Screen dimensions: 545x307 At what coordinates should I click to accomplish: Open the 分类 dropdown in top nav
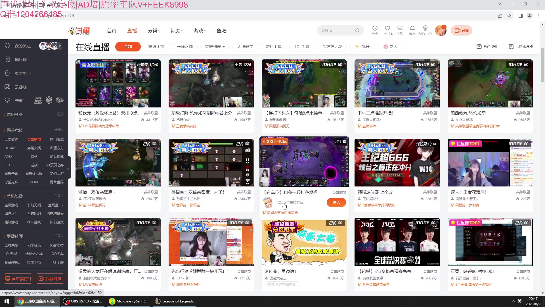click(154, 31)
